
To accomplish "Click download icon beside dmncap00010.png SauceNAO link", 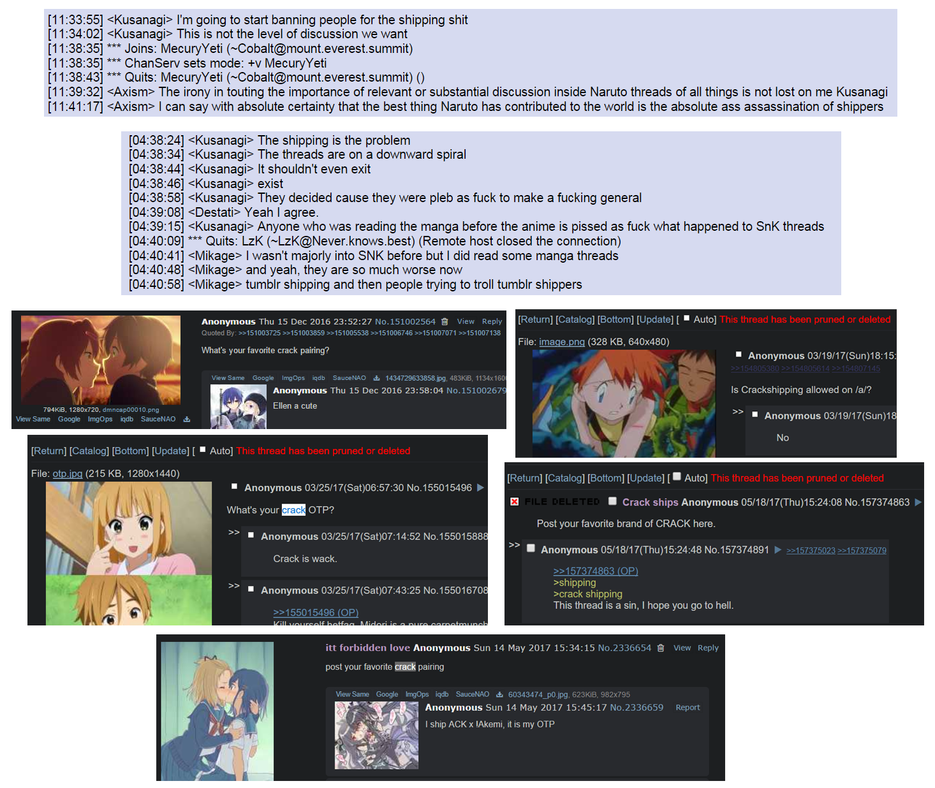I will click(x=187, y=420).
